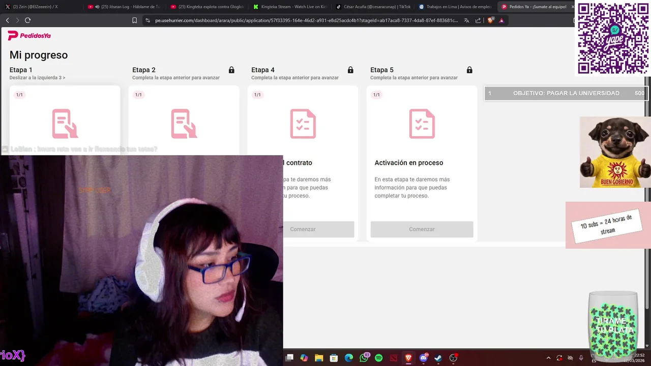The height and width of the screenshot is (366, 651).
Task: Click the Etapa 2 document icon
Action: coord(184,124)
